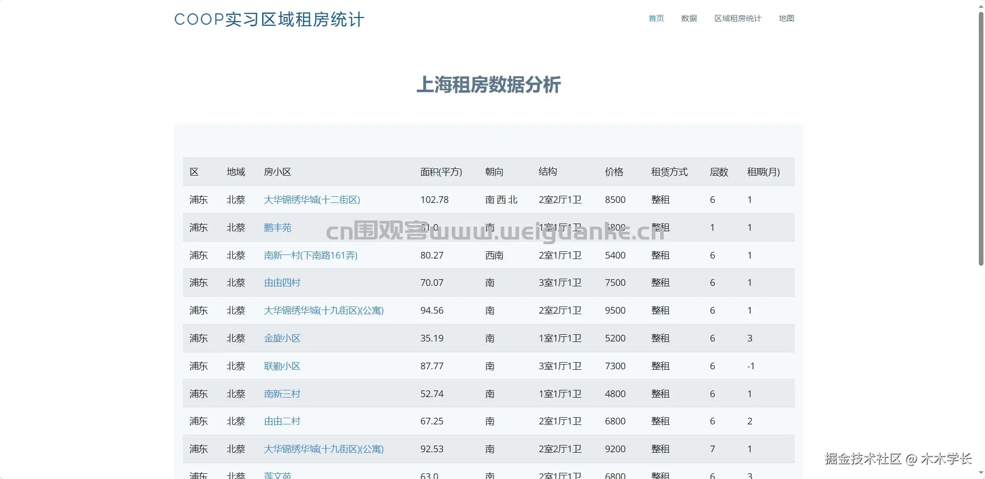Image resolution: width=985 pixels, height=479 pixels.
Task: Click the 地域 column header
Action: (236, 172)
